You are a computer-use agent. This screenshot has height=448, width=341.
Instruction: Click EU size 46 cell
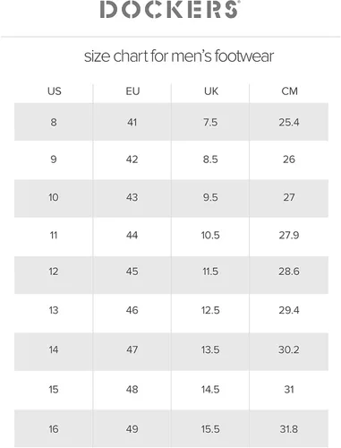[132, 310]
